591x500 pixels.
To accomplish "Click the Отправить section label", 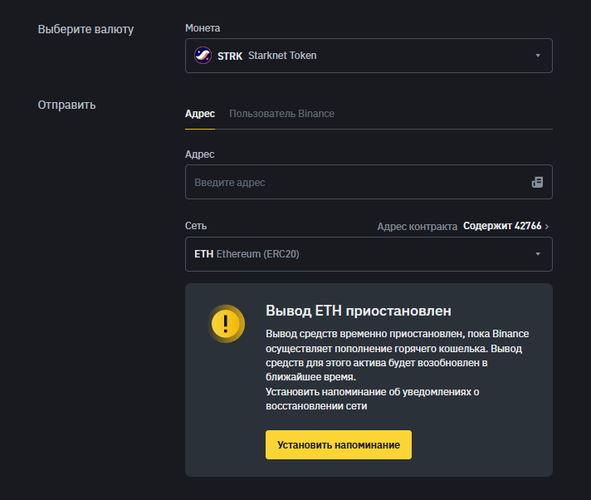I will click(x=66, y=105).
